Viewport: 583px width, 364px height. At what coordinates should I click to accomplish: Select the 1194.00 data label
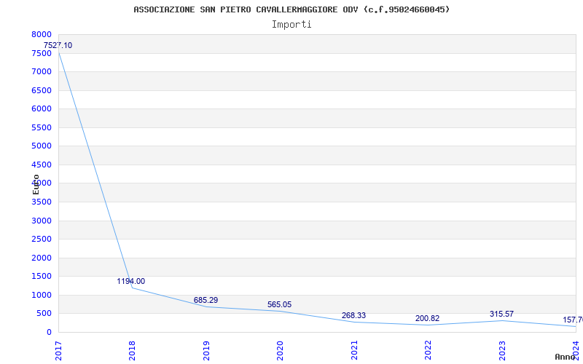tap(131, 281)
